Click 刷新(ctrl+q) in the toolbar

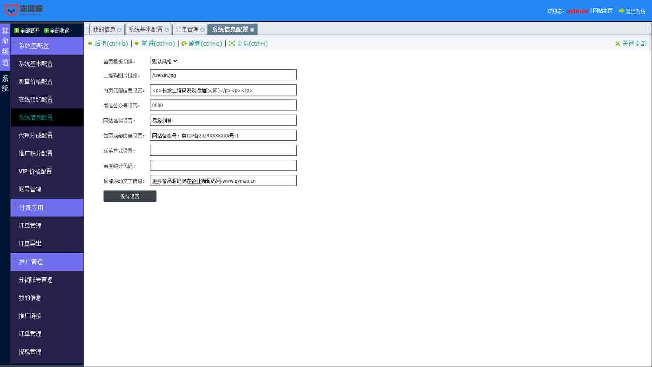pyautogui.click(x=205, y=43)
